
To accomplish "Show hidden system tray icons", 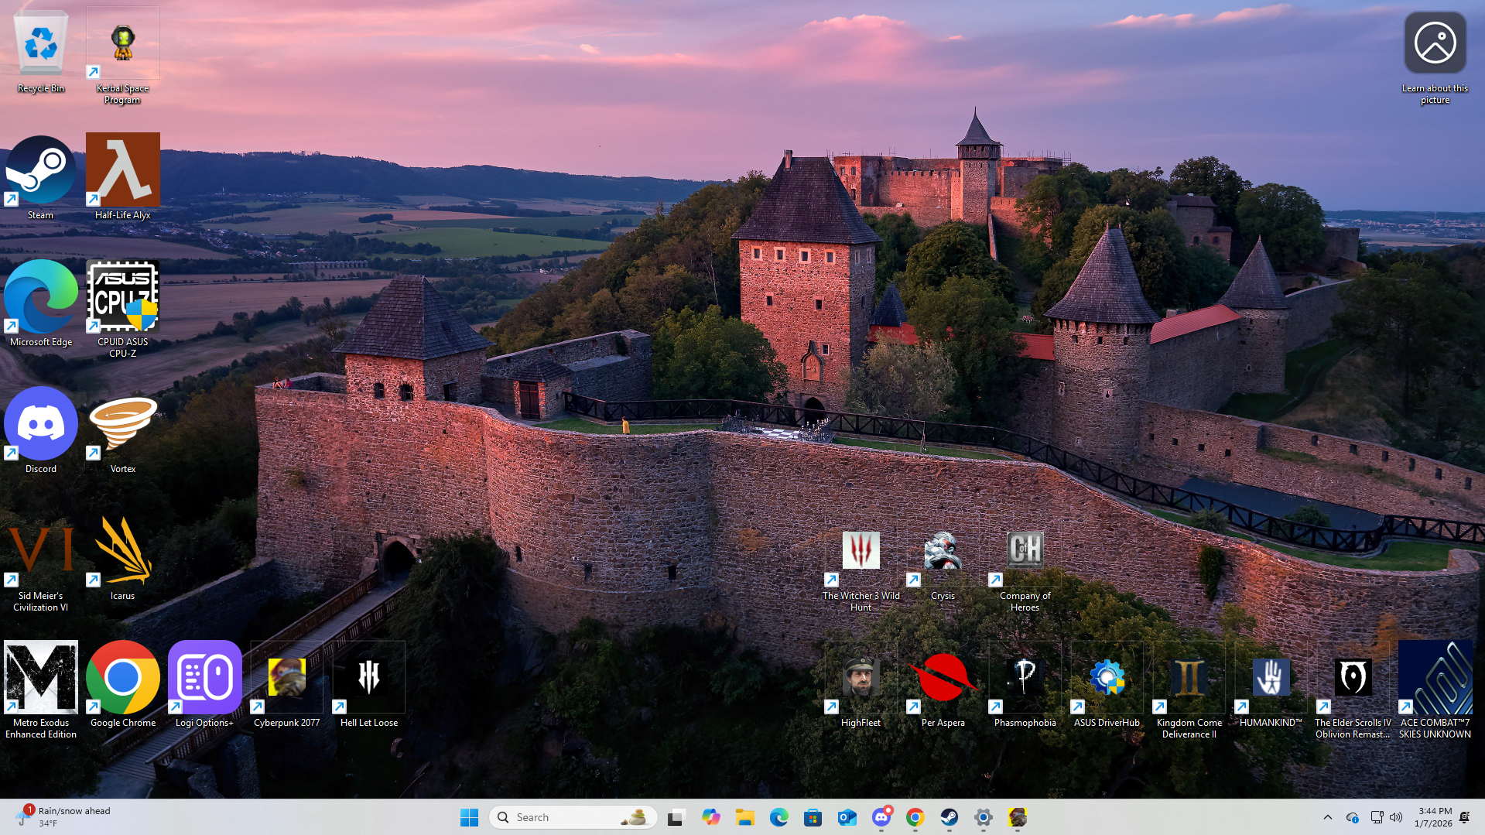I will pyautogui.click(x=1327, y=817).
